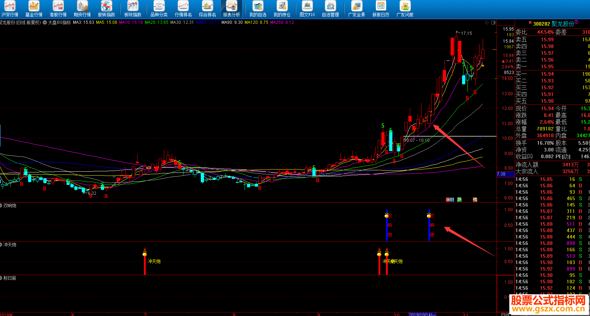This screenshot has height=316, width=590.
Task: Open 新股日历 IPO calendar
Action: (381, 9)
